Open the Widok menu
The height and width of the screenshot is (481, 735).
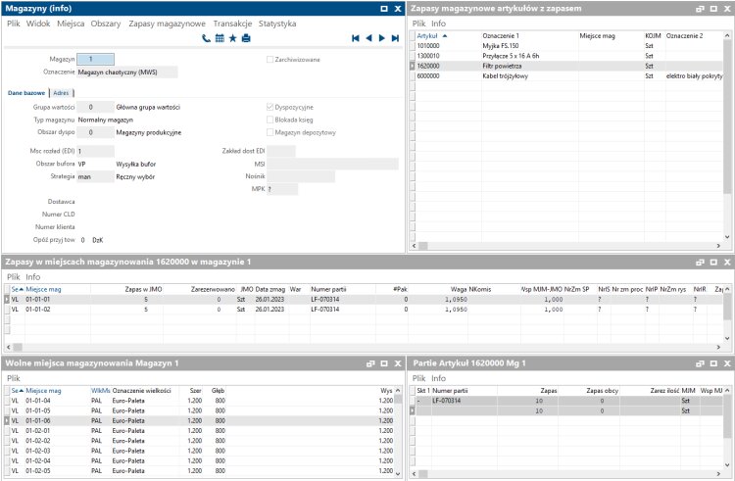pyautogui.click(x=38, y=24)
